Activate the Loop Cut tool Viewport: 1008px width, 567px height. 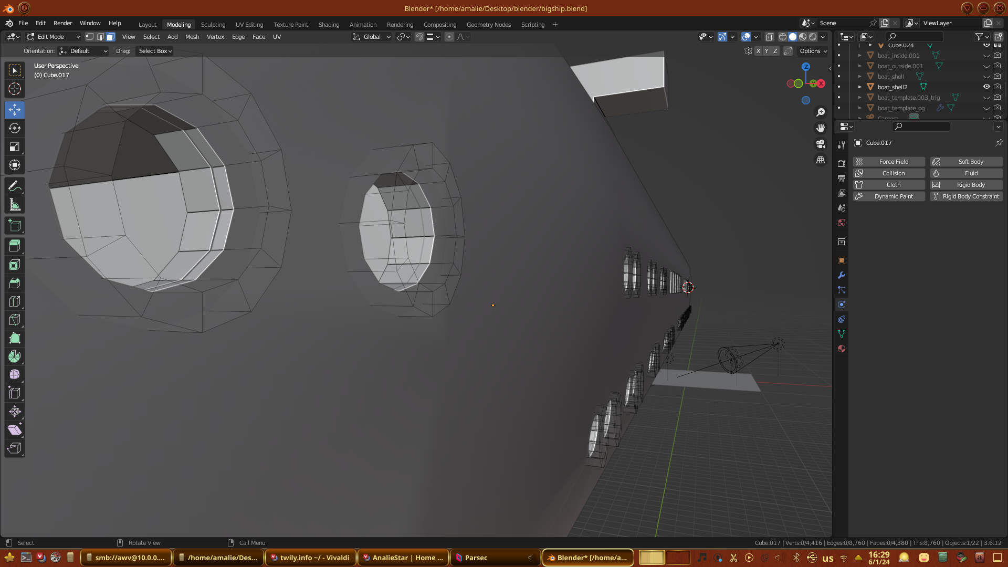coord(15,301)
